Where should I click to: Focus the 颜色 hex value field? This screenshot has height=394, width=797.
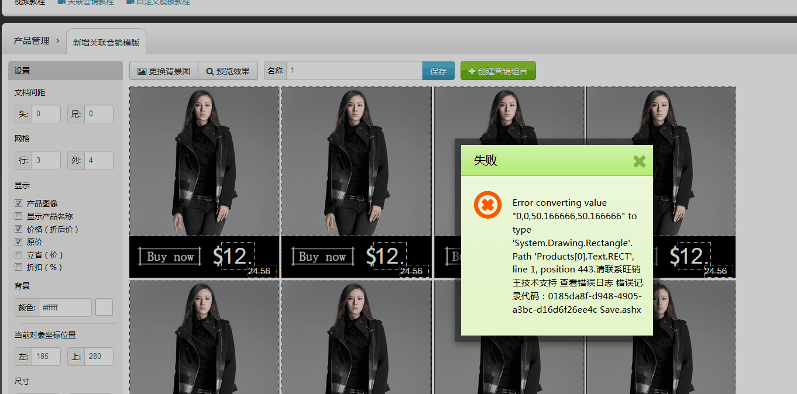click(x=65, y=307)
